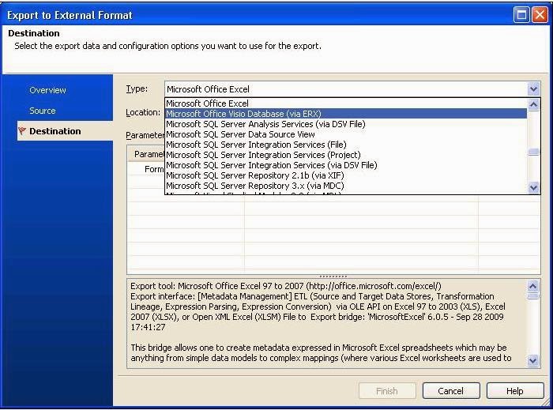Click the 'This bridge allows one to create' paragraph
This screenshot has height=410, width=553.
point(321,352)
